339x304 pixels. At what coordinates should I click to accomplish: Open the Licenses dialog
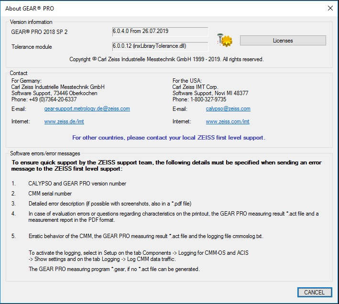click(283, 41)
